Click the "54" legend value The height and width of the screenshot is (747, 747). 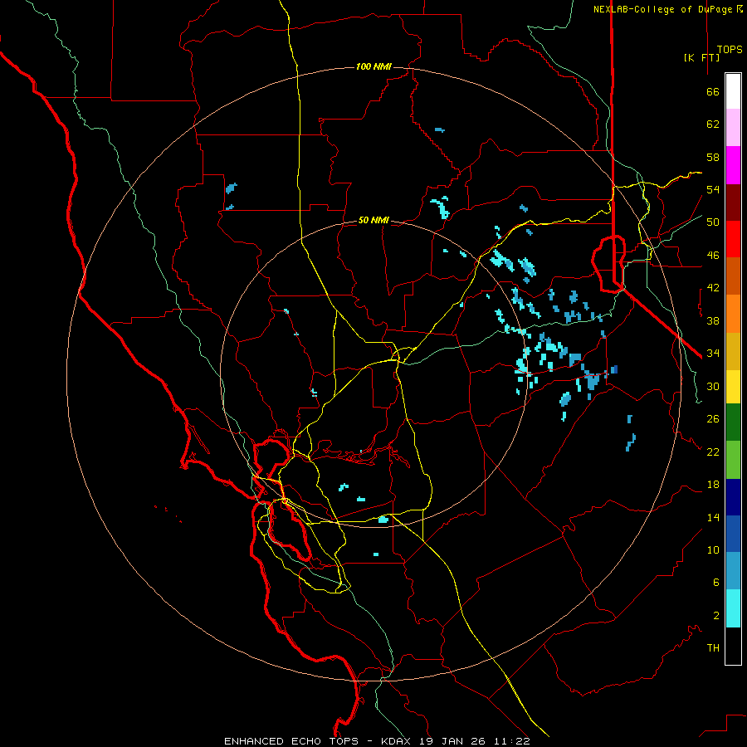pos(713,189)
